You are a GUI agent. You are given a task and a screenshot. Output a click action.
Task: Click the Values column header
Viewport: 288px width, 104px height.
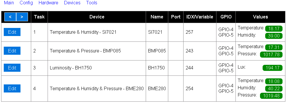click(260, 17)
